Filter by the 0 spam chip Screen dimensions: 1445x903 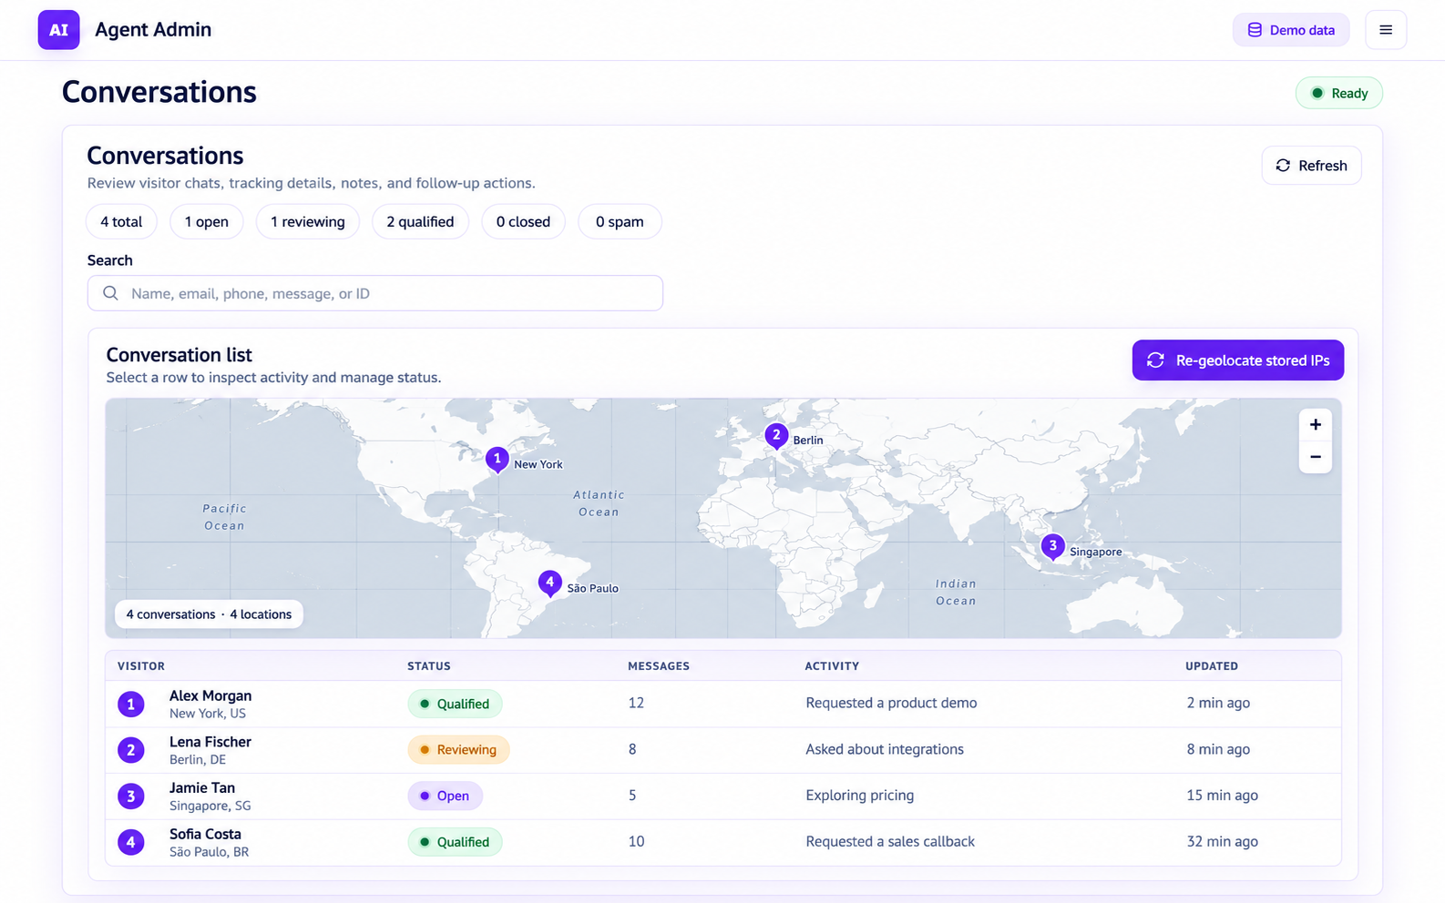click(x=620, y=222)
